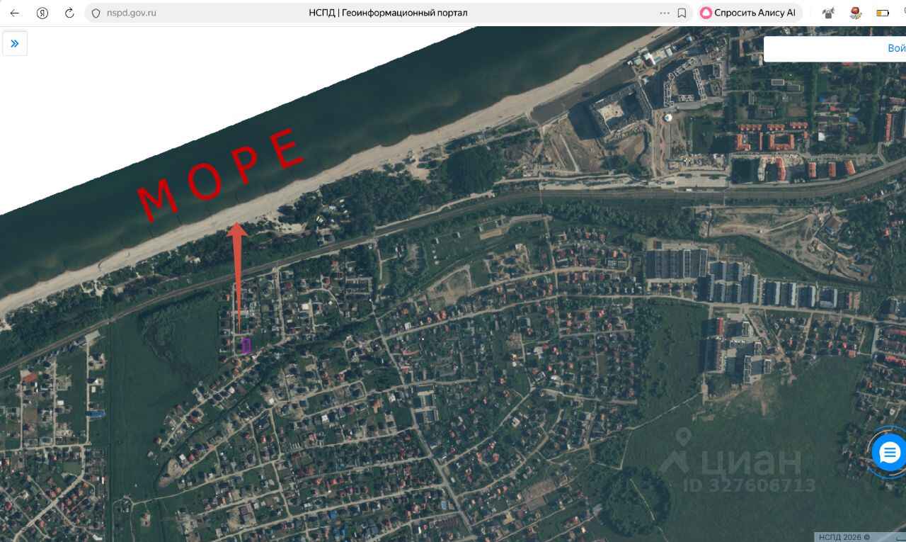This screenshot has height=542, width=906.
Task: Click the НСПД 2026 © attribution
Action: 844,537
